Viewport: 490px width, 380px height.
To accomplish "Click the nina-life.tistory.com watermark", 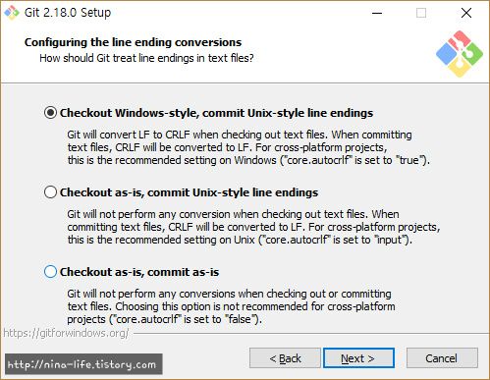I will (83, 363).
